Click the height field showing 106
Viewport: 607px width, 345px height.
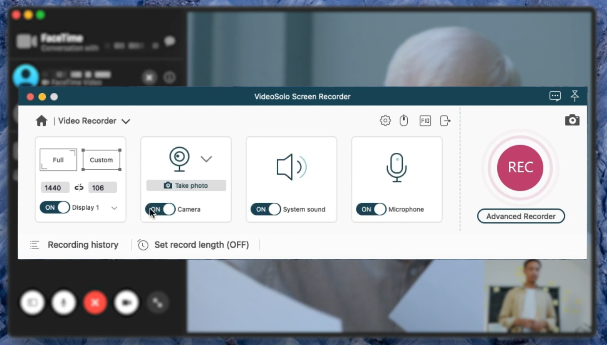pos(102,188)
